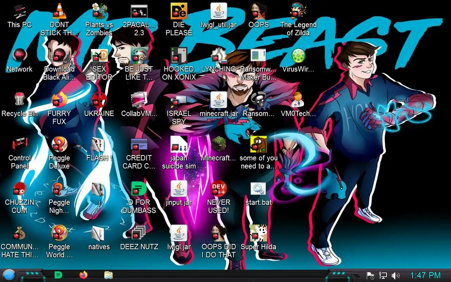Run the start.bat file
451x282 pixels.
pyautogui.click(x=259, y=189)
